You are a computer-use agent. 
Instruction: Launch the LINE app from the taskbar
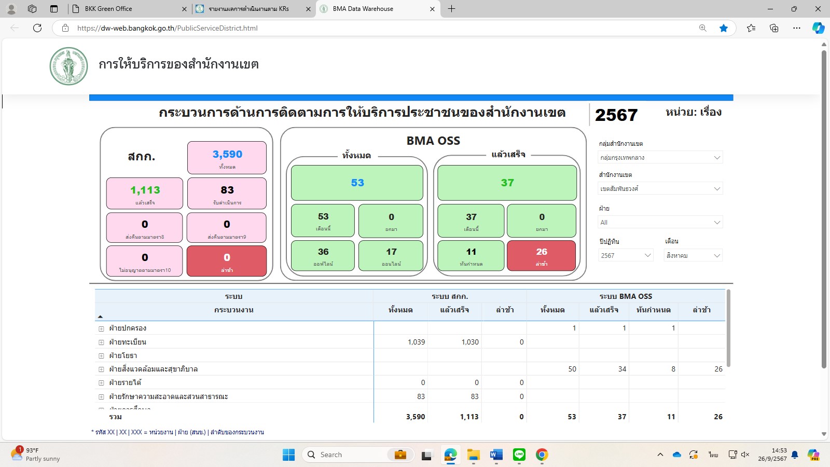point(519,455)
